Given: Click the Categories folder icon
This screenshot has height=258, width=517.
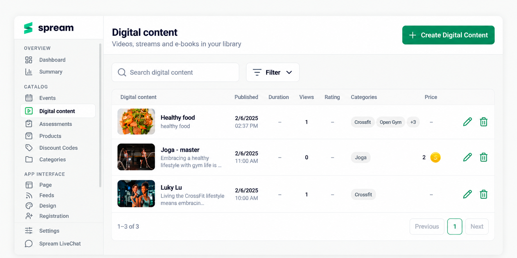Looking at the screenshot, I should coord(29,159).
